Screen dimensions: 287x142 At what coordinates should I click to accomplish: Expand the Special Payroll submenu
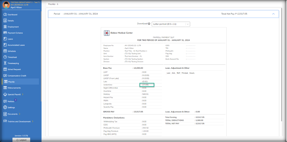(x=23, y=95)
